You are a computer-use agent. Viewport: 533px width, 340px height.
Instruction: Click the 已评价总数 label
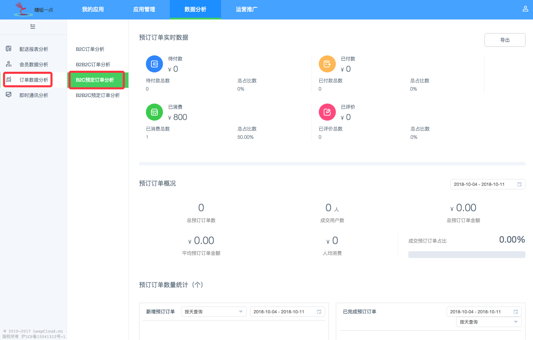coord(331,129)
